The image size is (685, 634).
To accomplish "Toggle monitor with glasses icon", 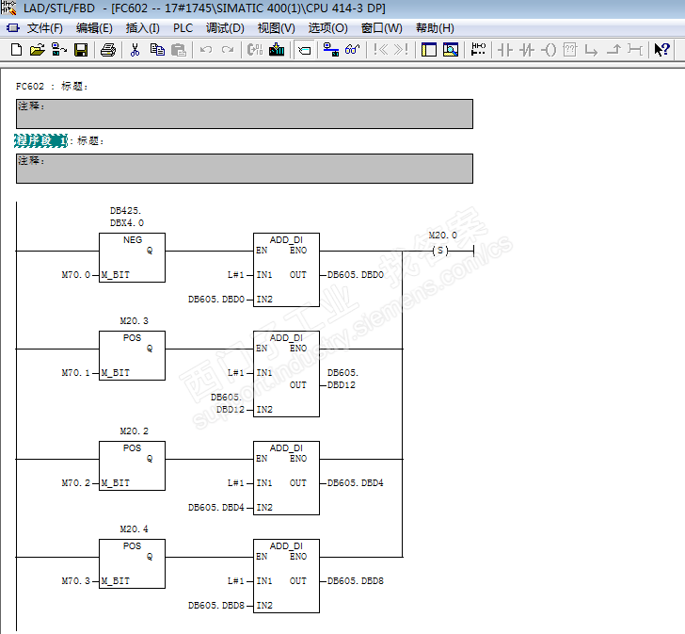I will [352, 50].
